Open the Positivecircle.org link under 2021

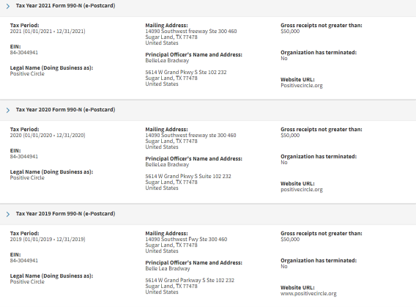(302, 86)
